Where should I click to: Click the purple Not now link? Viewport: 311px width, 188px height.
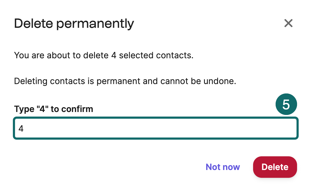[223, 167]
